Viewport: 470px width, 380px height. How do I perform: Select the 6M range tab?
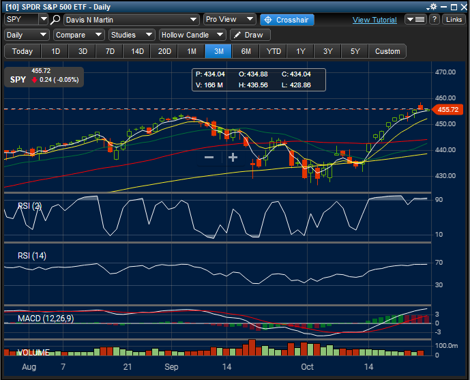246,51
